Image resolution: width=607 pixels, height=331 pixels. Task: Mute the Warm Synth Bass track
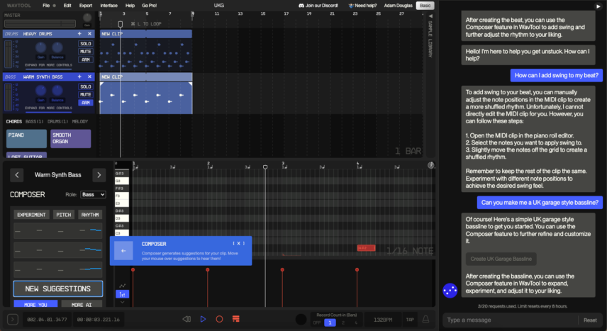click(86, 94)
